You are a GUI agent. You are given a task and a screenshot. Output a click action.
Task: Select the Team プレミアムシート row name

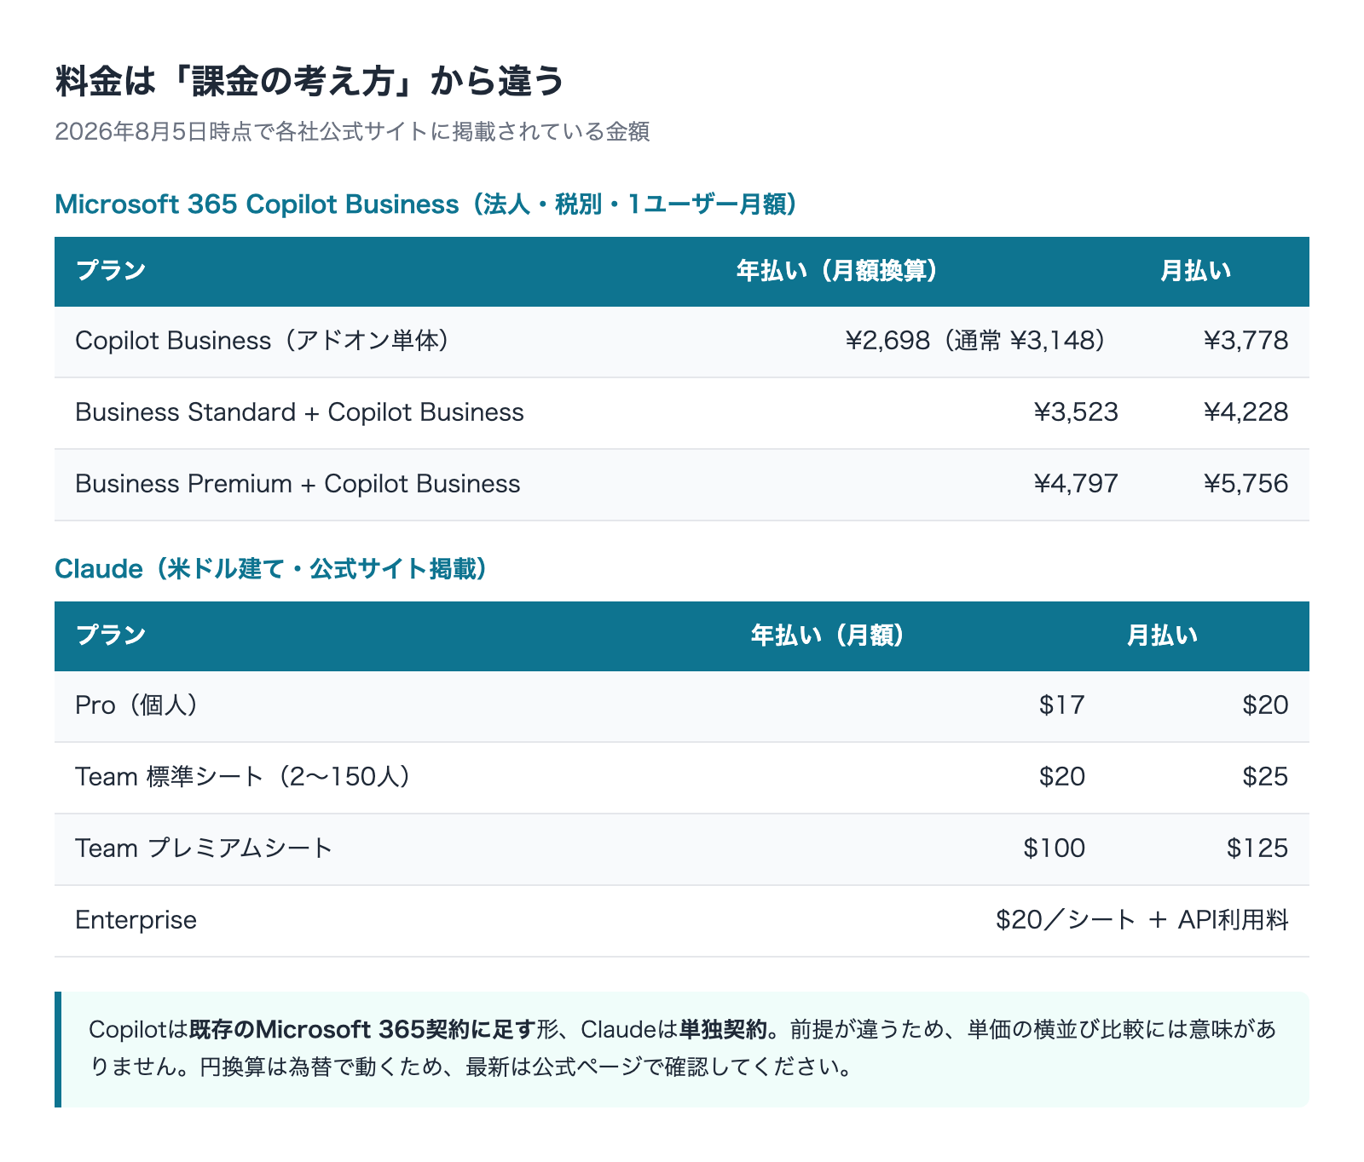pyautogui.click(x=204, y=848)
